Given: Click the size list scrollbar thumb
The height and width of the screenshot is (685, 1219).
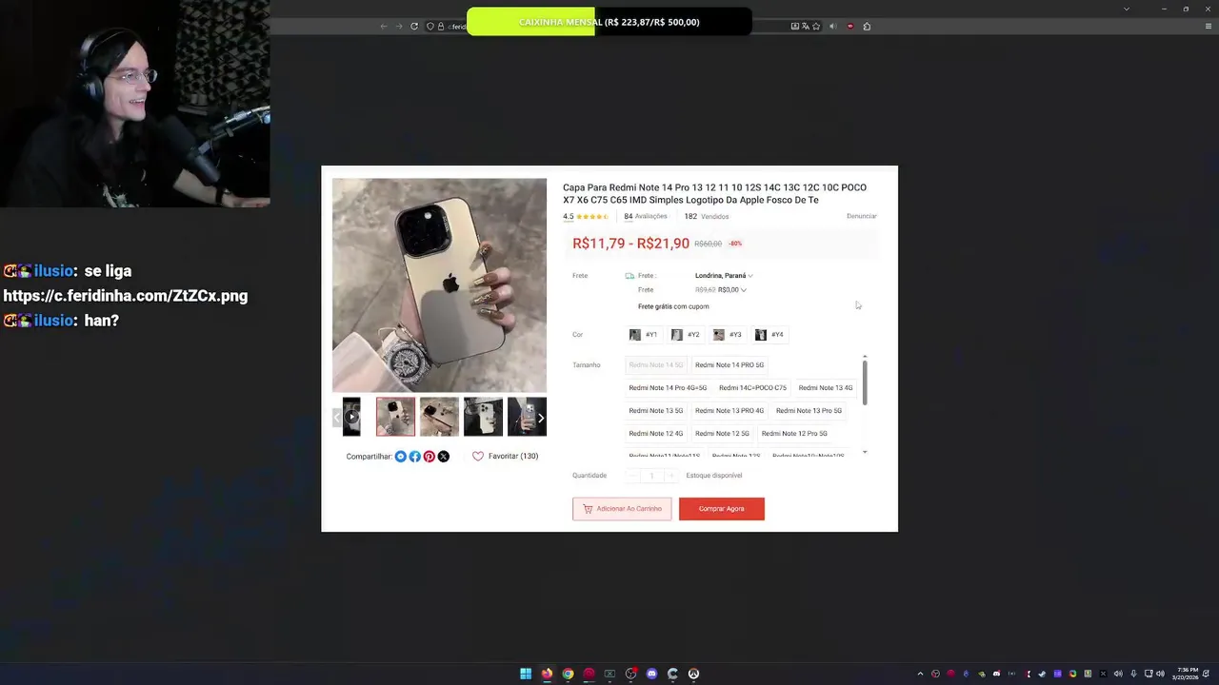Looking at the screenshot, I should pyautogui.click(x=865, y=382).
